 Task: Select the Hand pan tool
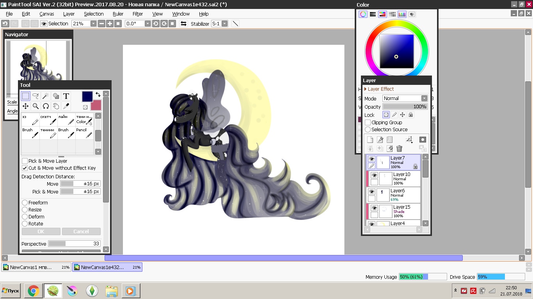pyautogui.click(x=56, y=106)
